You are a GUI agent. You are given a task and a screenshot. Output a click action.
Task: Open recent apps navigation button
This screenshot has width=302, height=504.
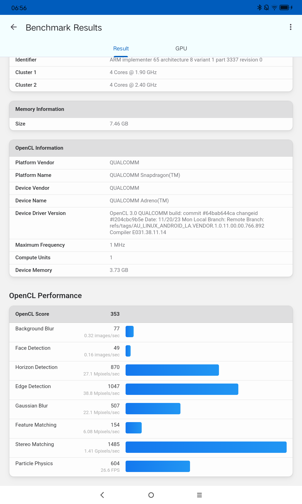199,495
